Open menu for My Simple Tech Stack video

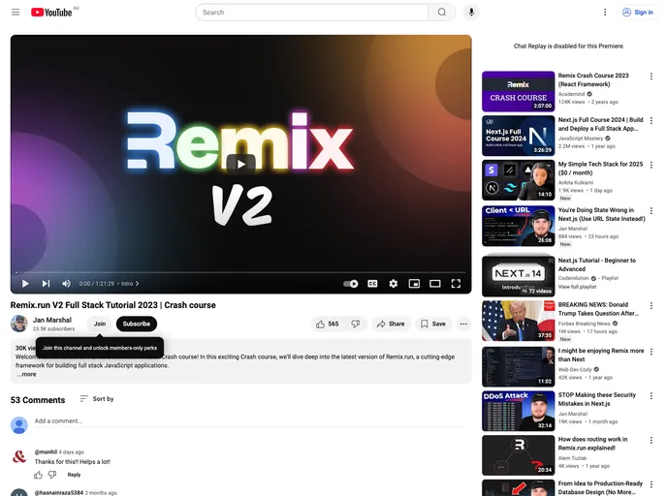click(651, 165)
